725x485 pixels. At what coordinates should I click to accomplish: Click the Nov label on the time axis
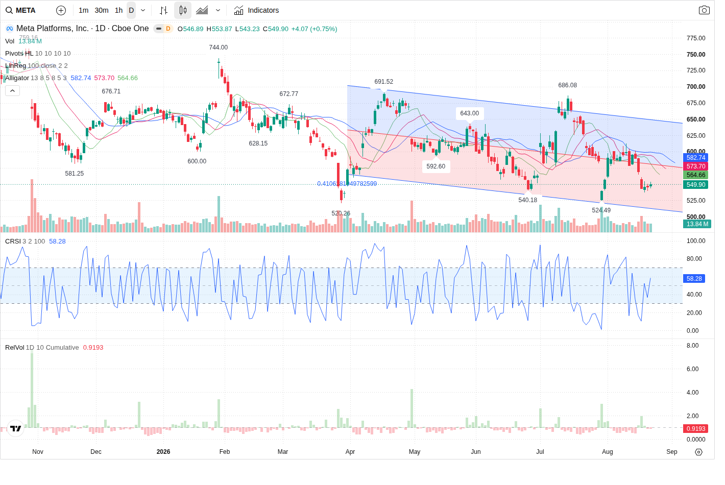point(38,452)
